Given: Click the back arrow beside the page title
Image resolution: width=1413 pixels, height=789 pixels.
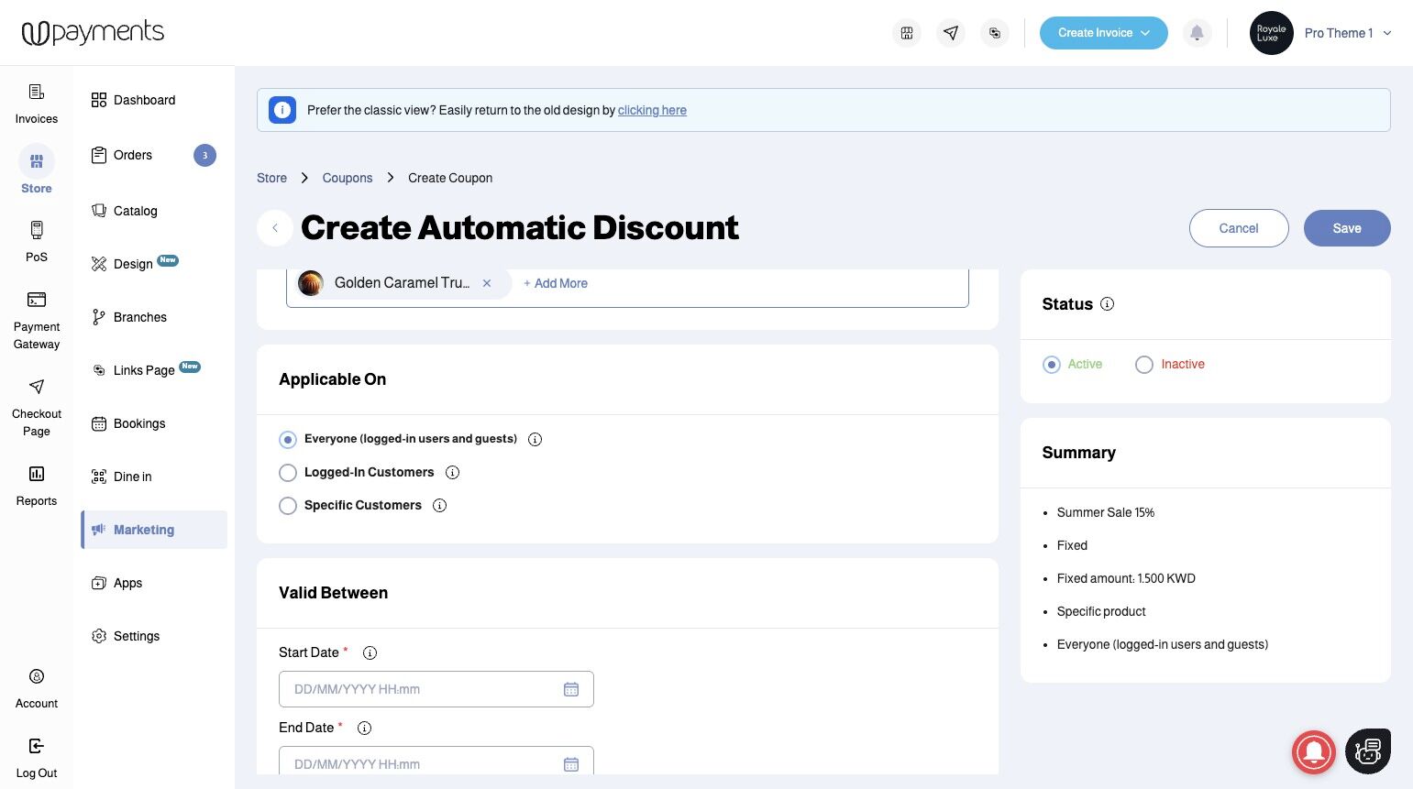Looking at the screenshot, I should point(275,228).
